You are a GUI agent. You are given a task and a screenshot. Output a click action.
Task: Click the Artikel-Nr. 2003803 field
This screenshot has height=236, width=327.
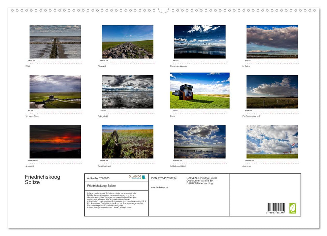(98, 178)
